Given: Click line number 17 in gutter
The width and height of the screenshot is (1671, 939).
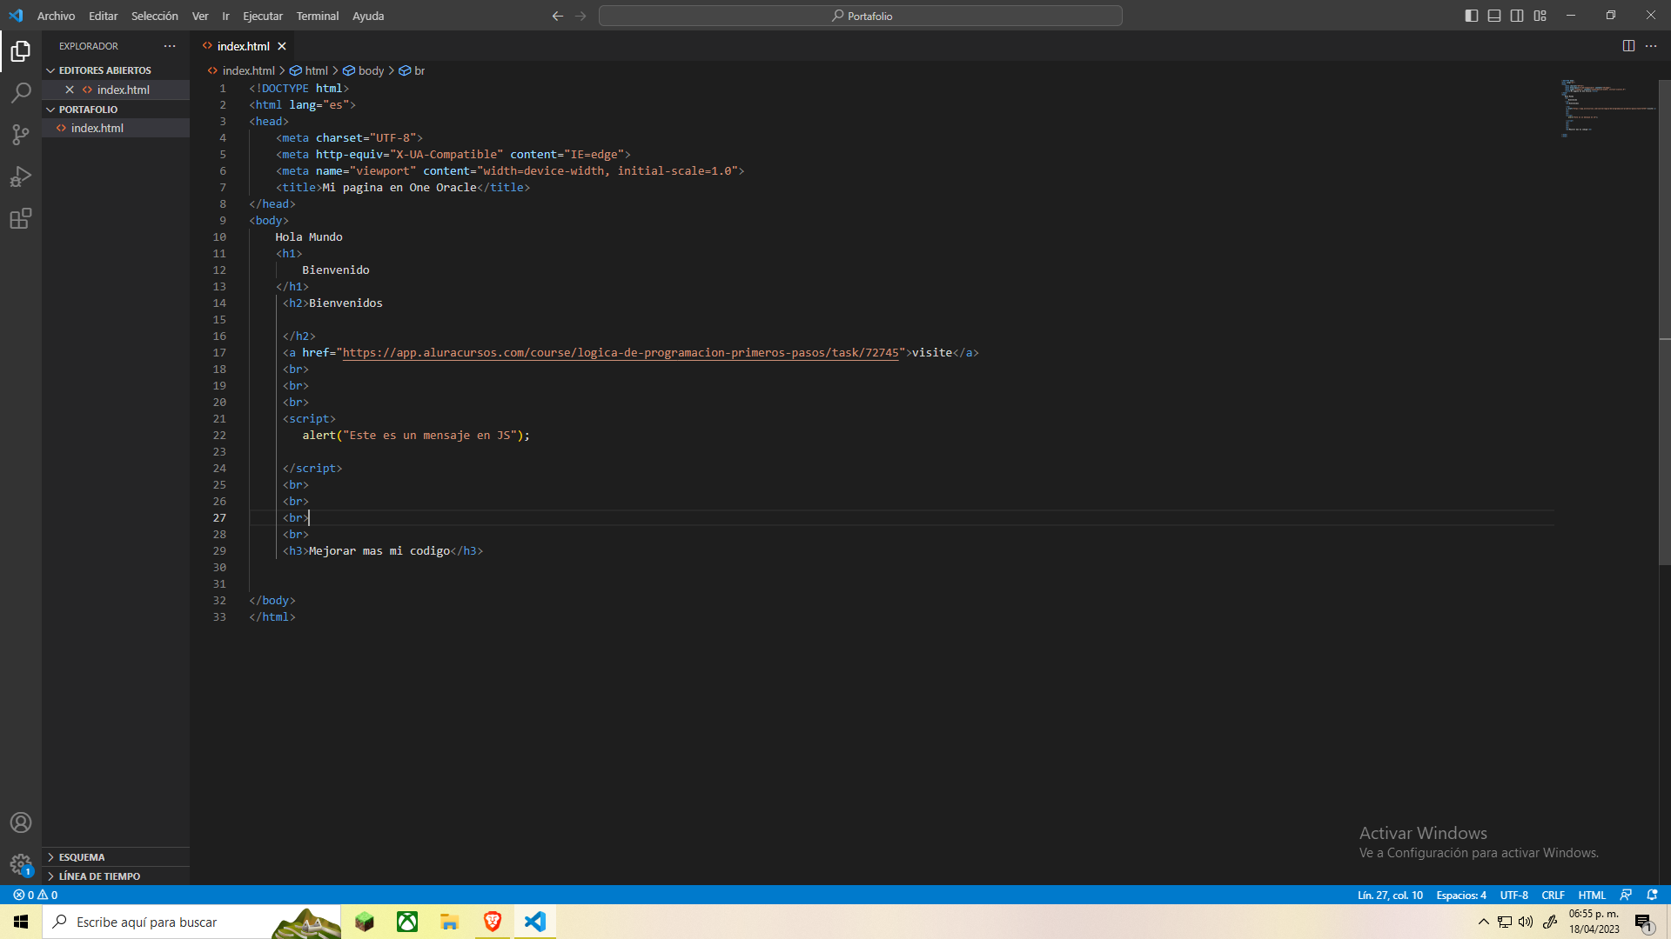Looking at the screenshot, I should click(219, 352).
